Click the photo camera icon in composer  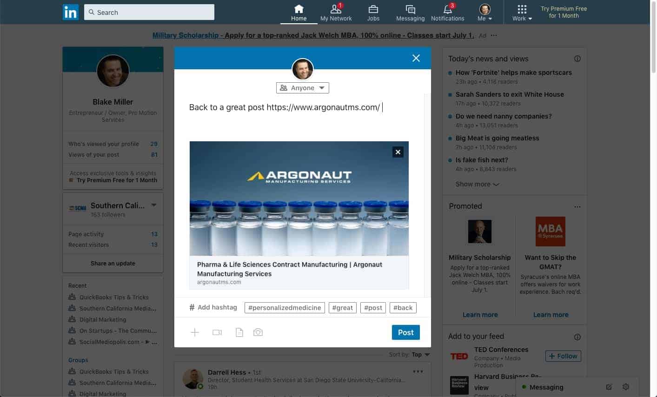[258, 332]
